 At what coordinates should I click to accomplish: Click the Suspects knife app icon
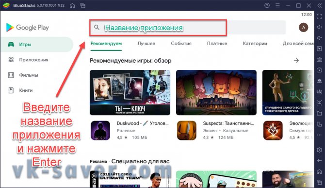187,131
